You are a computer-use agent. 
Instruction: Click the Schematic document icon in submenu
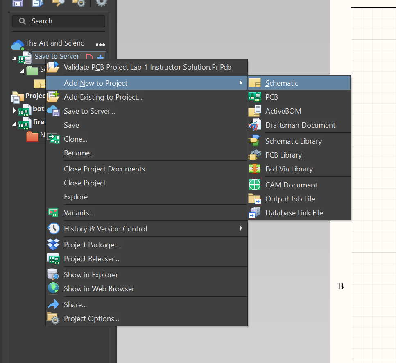(255, 83)
